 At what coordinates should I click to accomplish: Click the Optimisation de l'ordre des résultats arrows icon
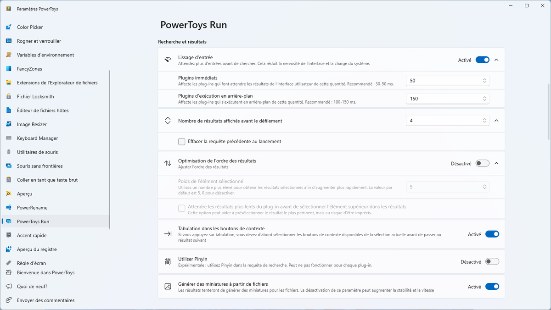pyautogui.click(x=168, y=163)
